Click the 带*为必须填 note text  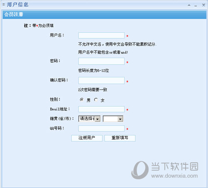point(43,26)
